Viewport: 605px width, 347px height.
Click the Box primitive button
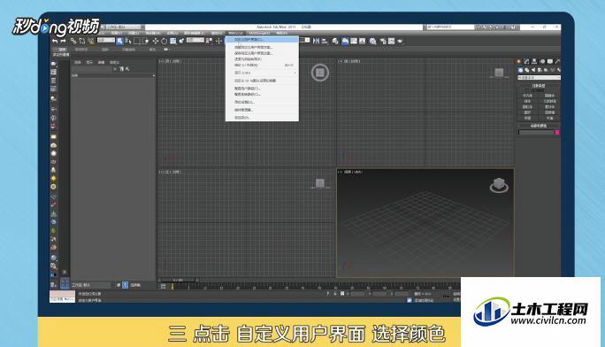pyautogui.click(x=527, y=96)
